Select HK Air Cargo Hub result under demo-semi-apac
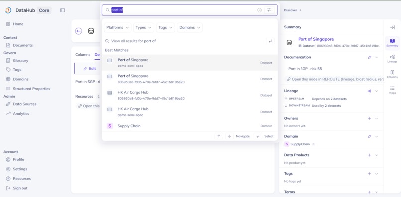 pos(190,112)
